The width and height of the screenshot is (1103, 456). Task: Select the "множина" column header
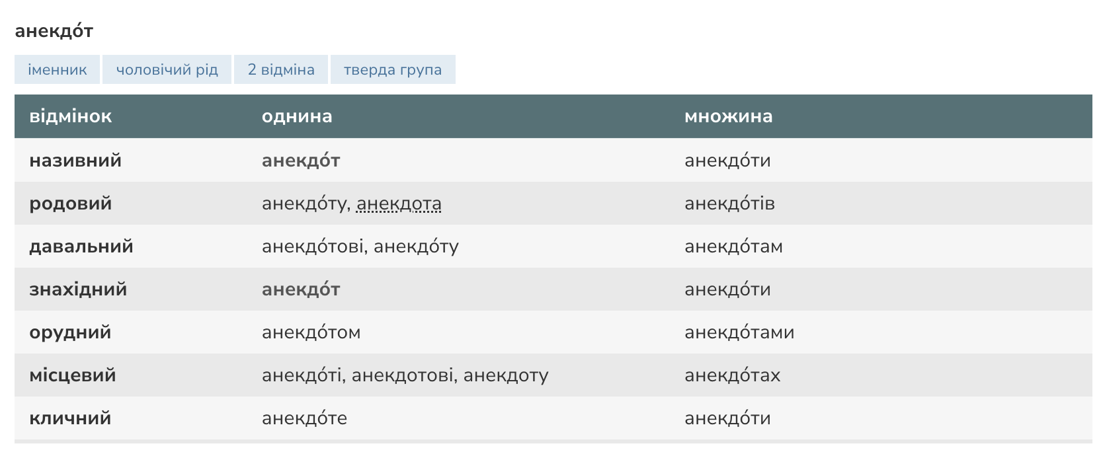pyautogui.click(x=728, y=117)
